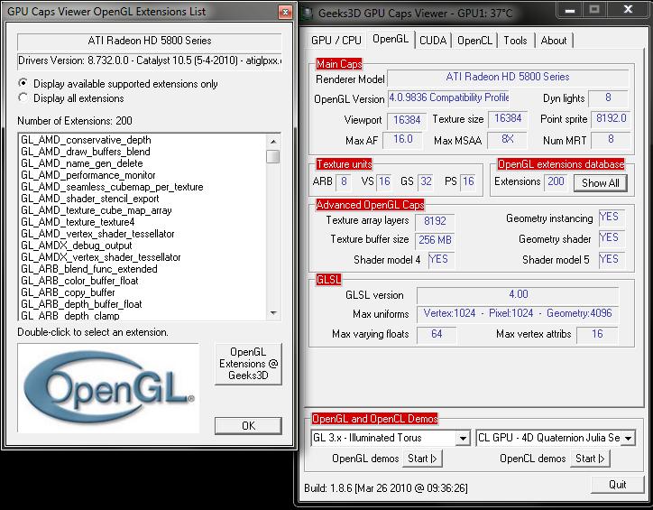
Task: Click the Max AF 16.0 value
Action: coord(402,139)
